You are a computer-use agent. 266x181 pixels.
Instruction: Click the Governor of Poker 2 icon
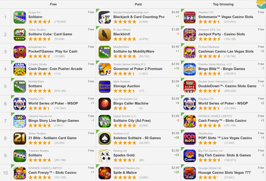click(x=105, y=69)
